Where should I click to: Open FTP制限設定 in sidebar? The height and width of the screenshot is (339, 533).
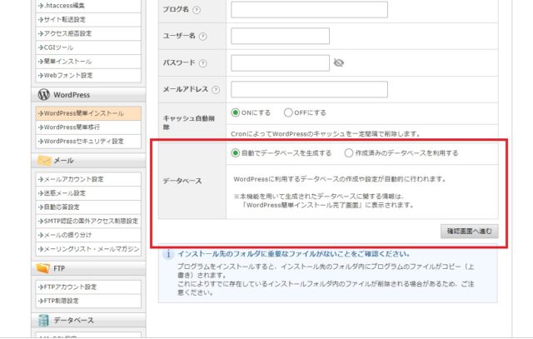point(88,301)
